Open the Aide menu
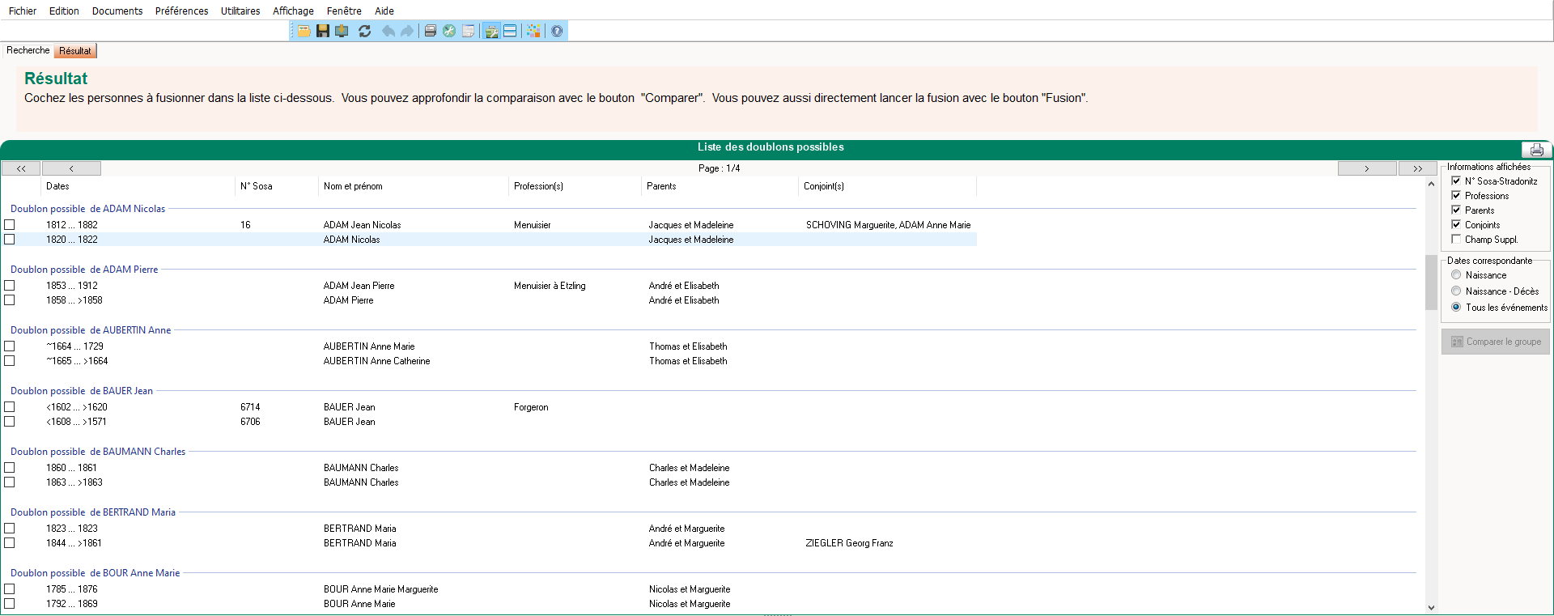Viewport: 1554px width, 616px height. pyautogui.click(x=384, y=11)
